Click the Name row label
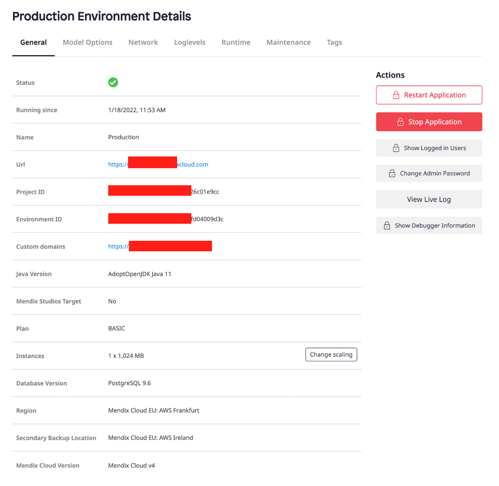499x486 pixels. 25,137
